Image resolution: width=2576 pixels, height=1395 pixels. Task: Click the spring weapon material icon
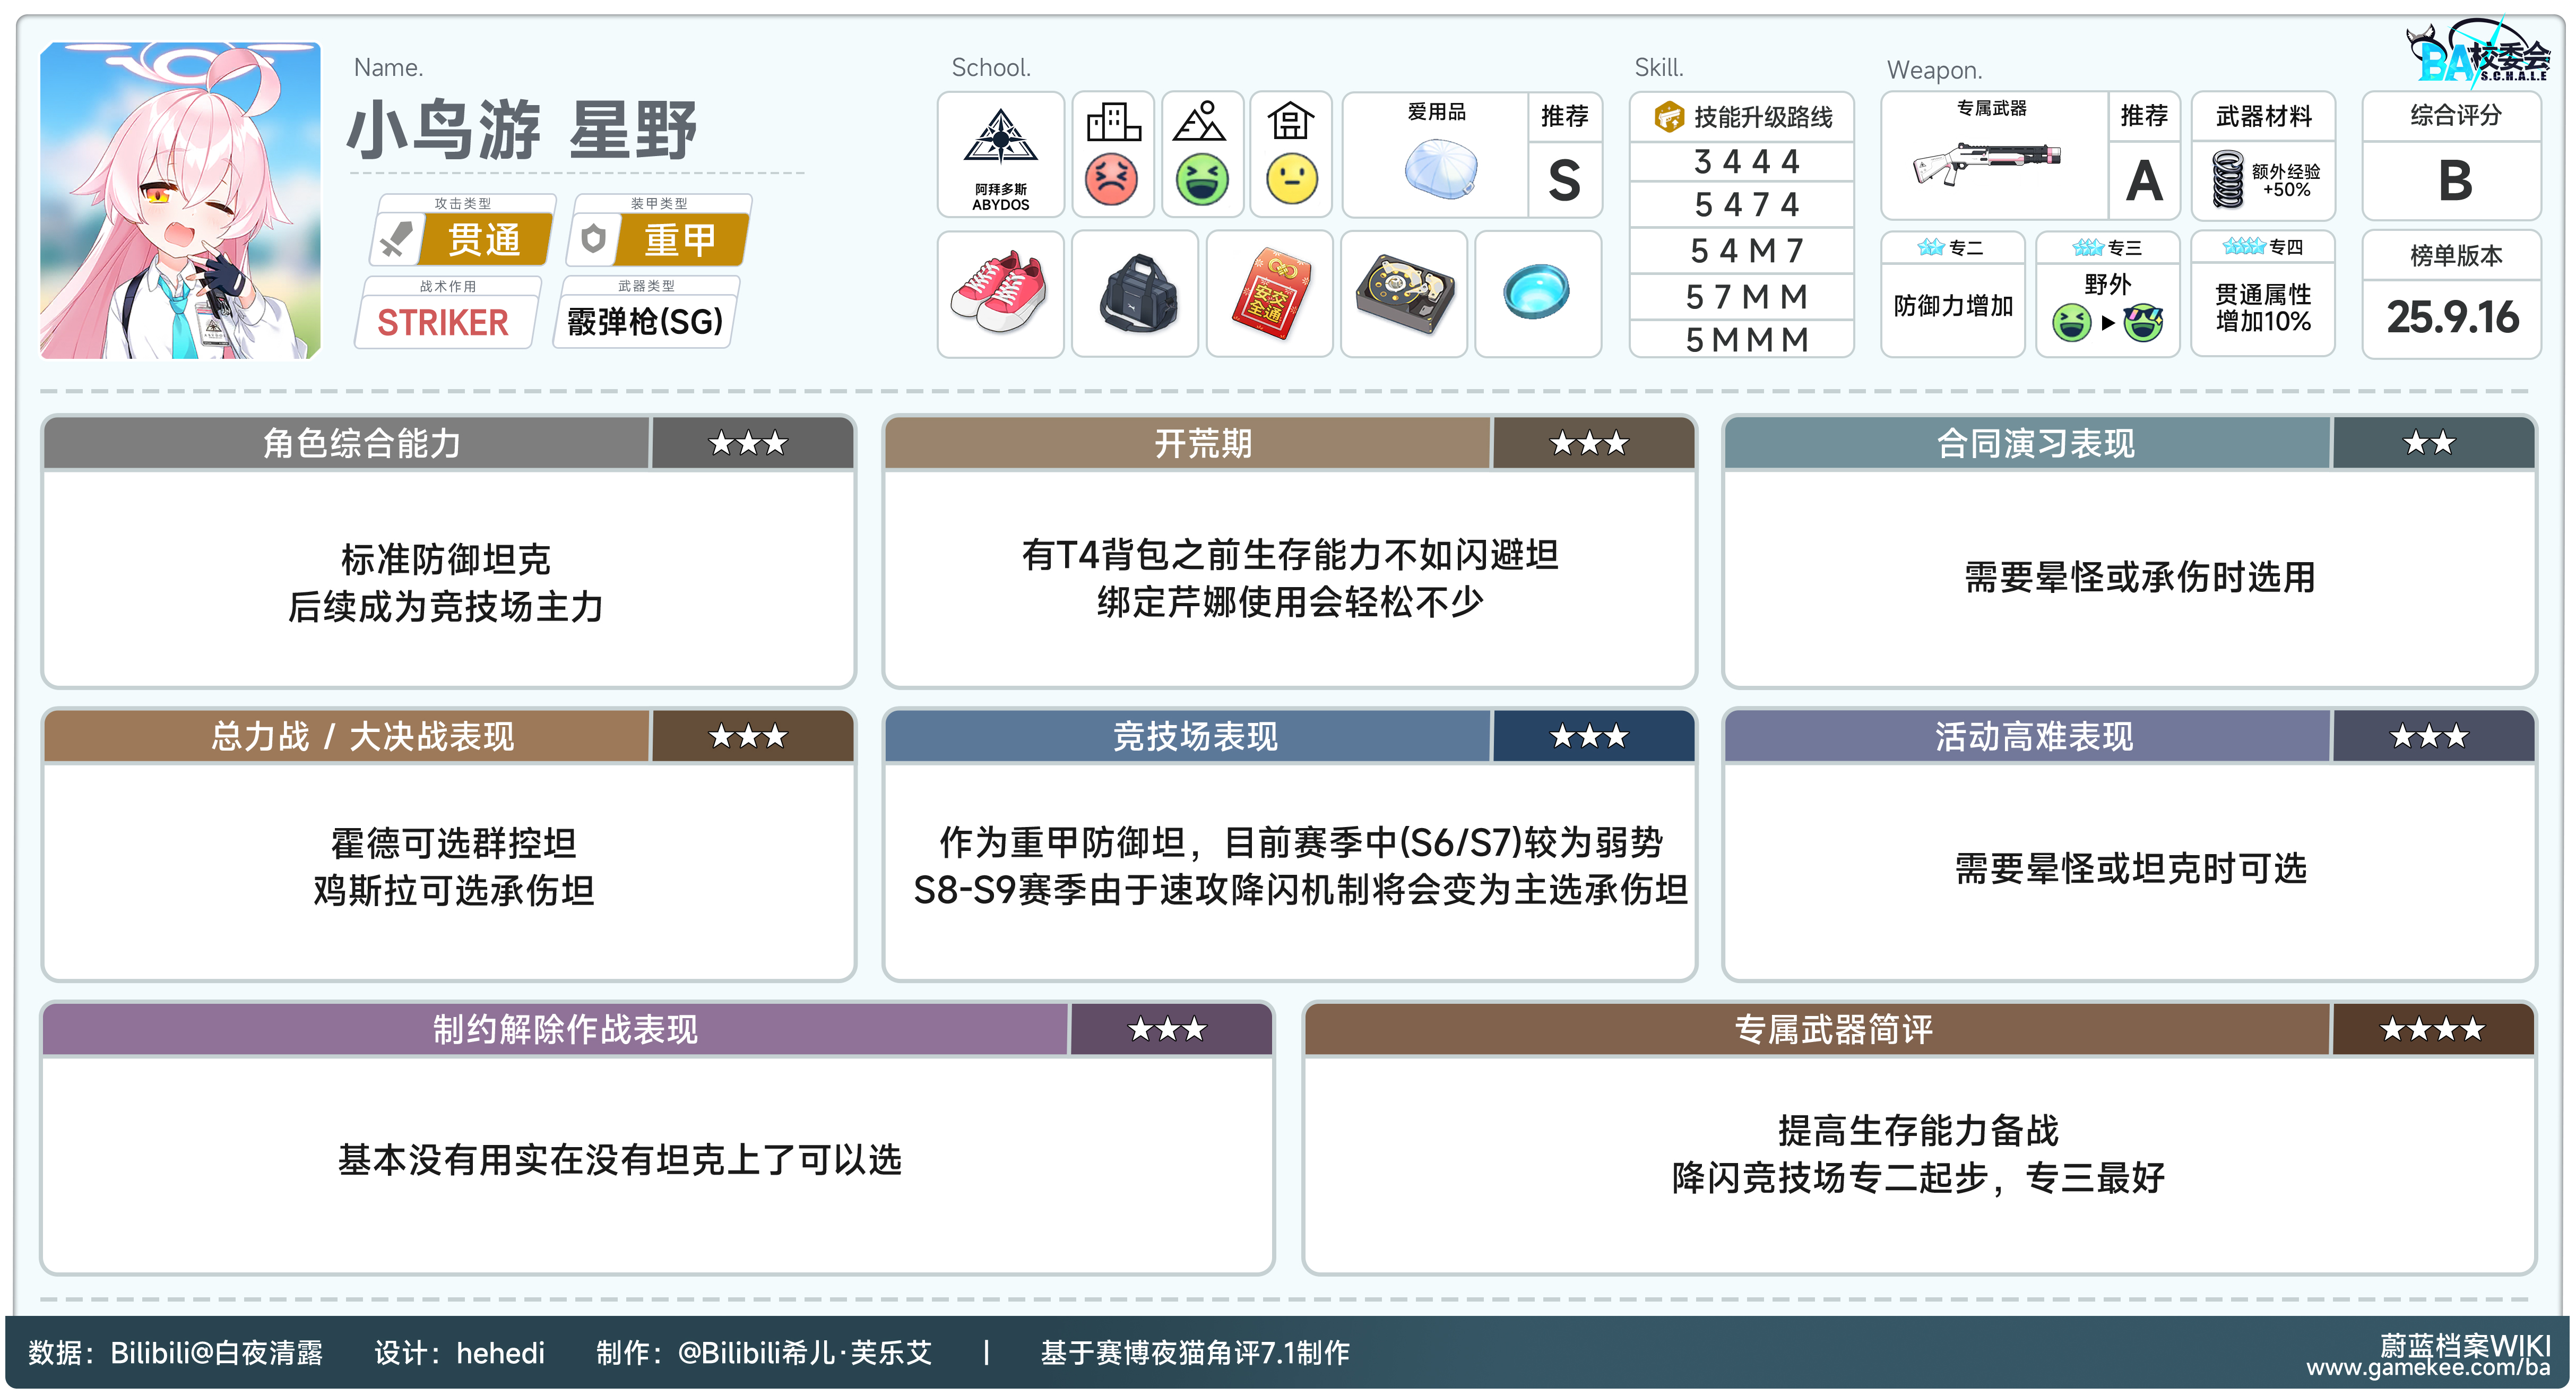coord(2228,179)
